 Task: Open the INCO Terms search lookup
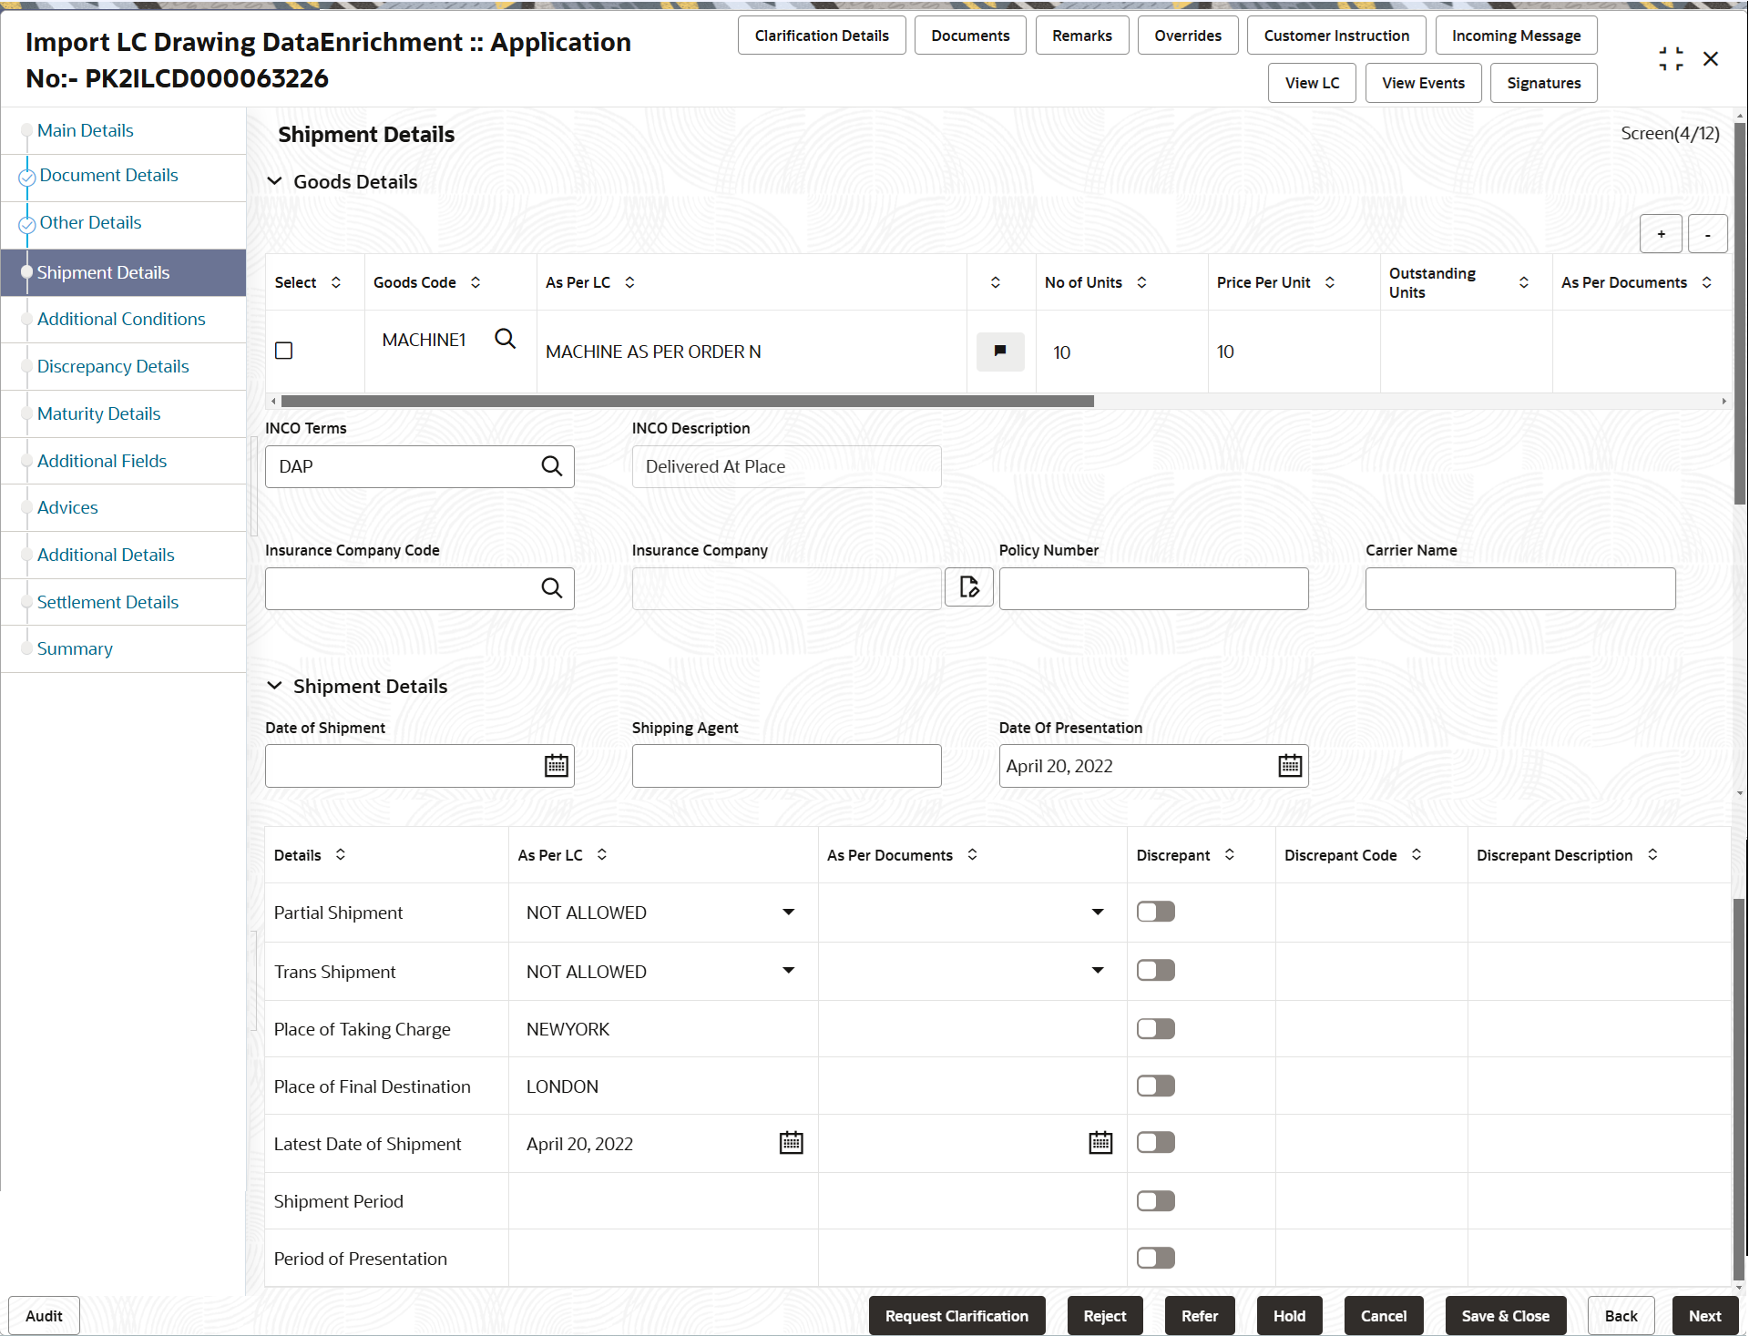click(552, 465)
